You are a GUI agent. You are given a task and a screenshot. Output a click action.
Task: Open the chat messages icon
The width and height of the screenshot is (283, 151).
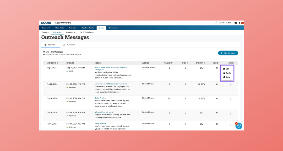[236, 23]
